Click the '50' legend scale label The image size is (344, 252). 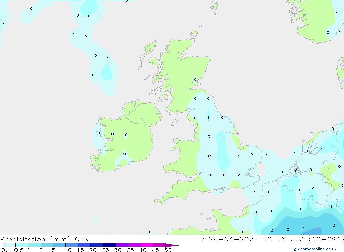click(x=168, y=250)
